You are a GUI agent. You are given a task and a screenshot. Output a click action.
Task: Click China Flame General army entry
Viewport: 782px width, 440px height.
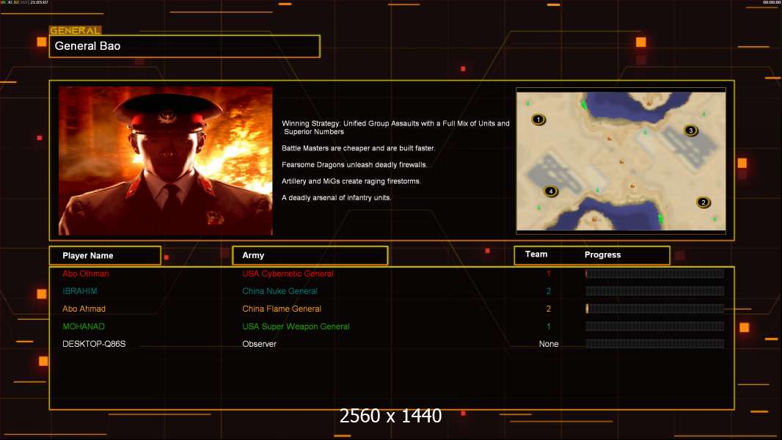[282, 309]
